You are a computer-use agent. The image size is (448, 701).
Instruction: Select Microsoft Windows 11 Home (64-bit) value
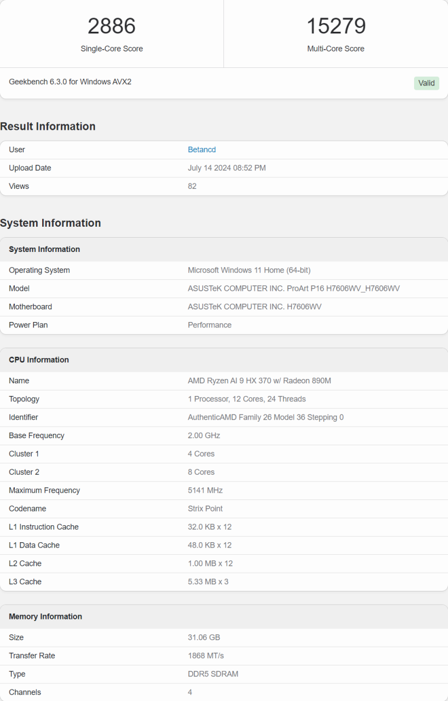(249, 270)
